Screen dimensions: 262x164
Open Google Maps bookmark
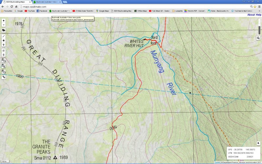click(103, 11)
